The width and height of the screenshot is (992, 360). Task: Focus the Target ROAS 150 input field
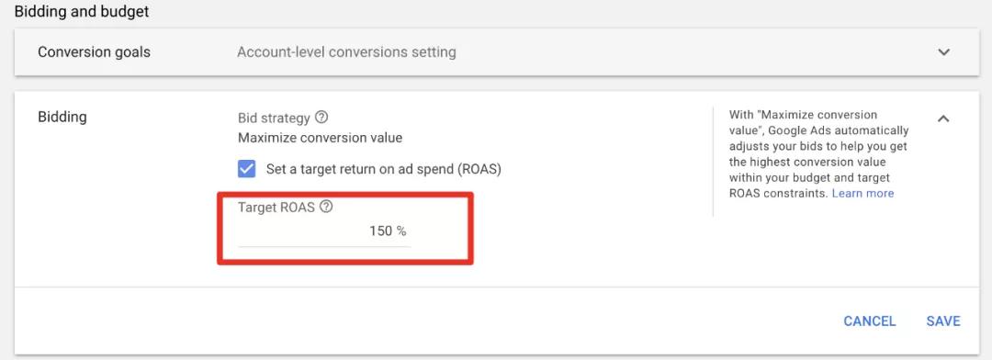pyautogui.click(x=324, y=231)
